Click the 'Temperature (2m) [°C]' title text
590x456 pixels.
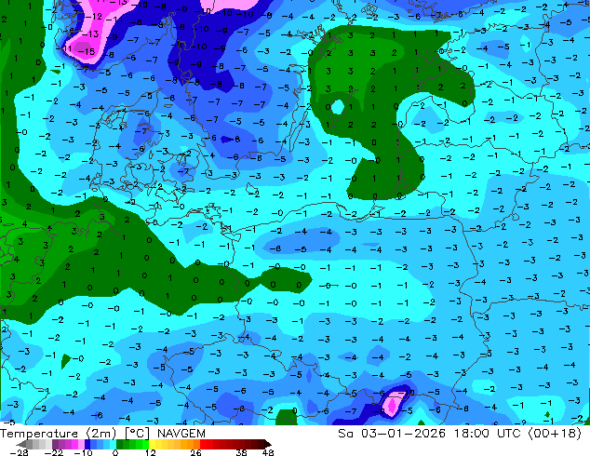tap(74, 434)
